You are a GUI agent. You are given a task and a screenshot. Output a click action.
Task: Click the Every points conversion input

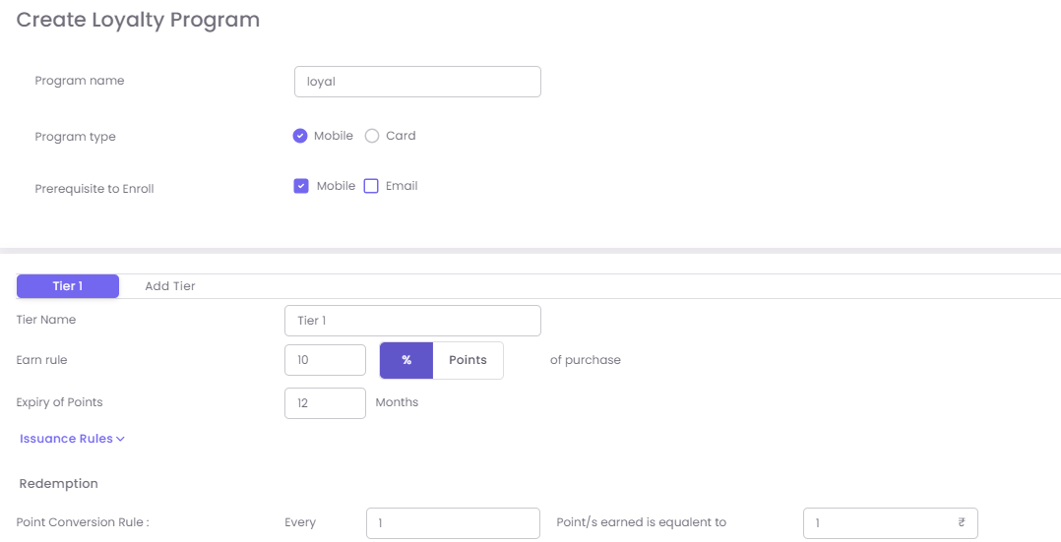coord(453,523)
